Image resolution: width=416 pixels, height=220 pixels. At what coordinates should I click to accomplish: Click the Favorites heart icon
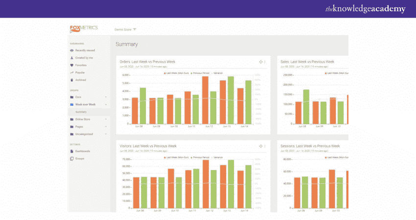click(72, 65)
